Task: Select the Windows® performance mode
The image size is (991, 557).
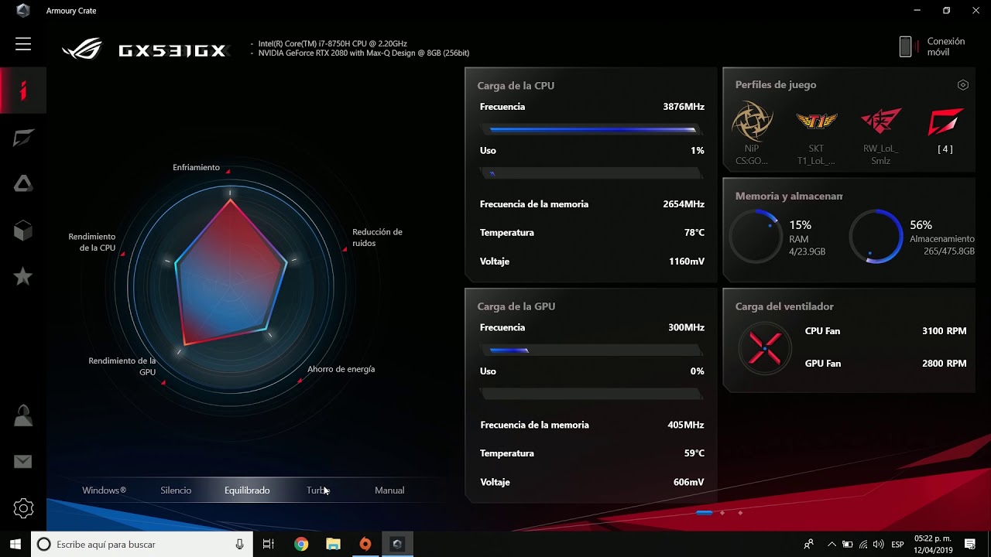Action: click(104, 490)
